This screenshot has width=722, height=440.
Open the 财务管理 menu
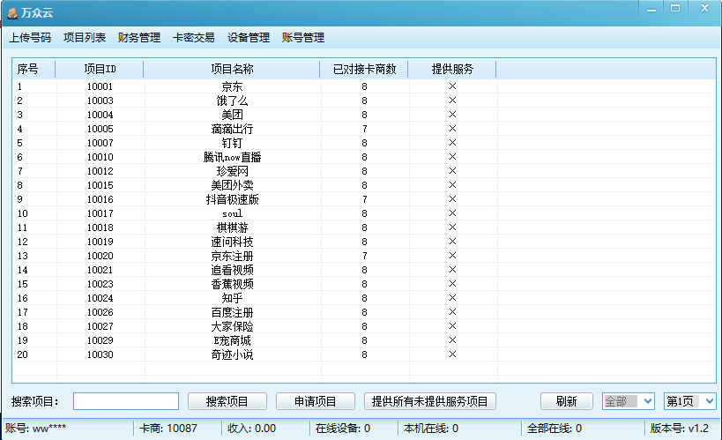coord(139,38)
